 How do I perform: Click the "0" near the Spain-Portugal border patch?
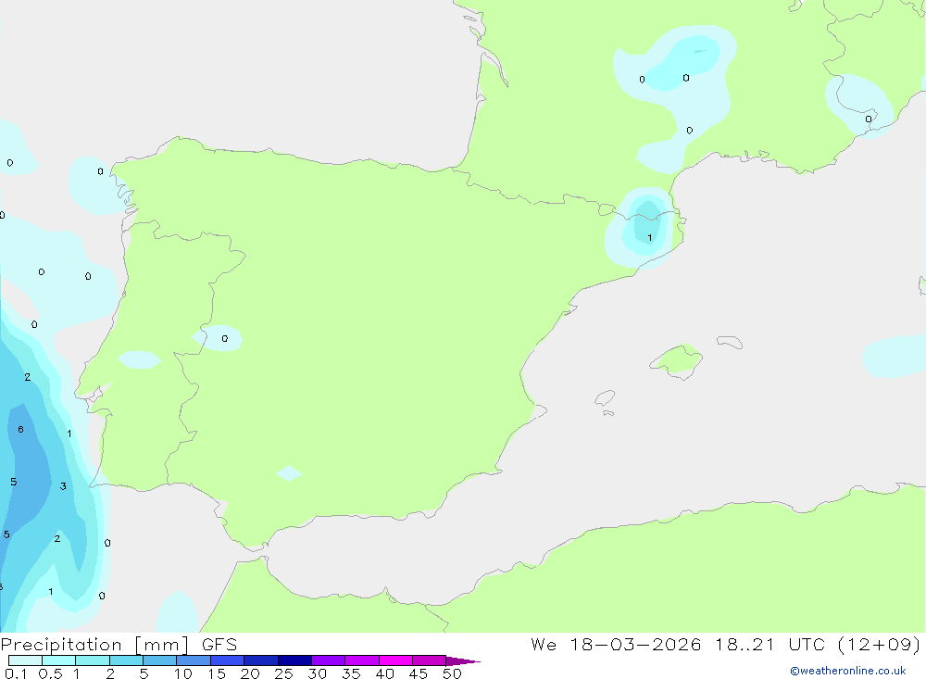[x=224, y=339]
